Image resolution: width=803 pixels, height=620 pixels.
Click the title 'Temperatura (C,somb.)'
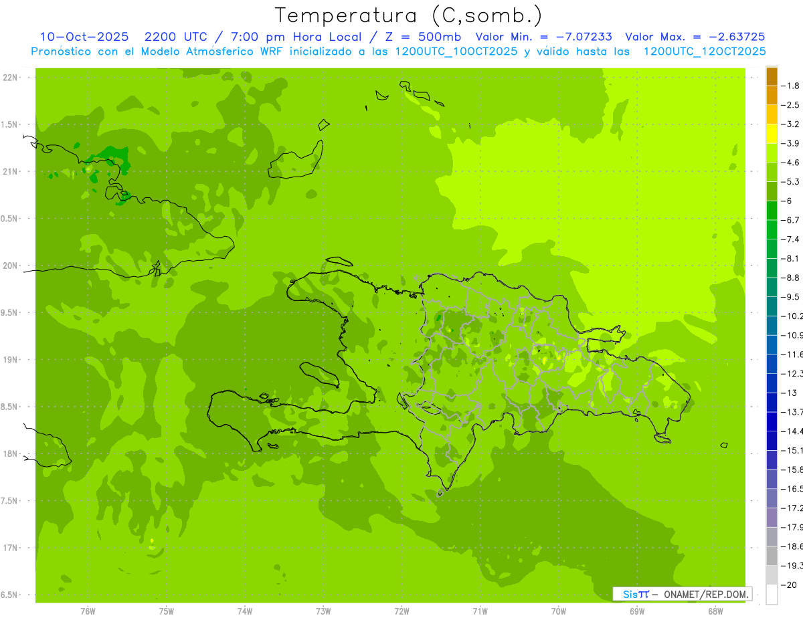tap(409, 15)
